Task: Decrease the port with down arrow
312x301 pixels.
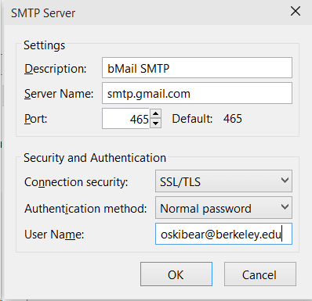Action: pyautogui.click(x=156, y=124)
